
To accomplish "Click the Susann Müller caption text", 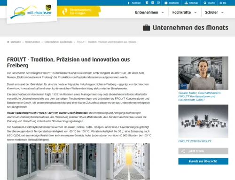I will (199, 96).
